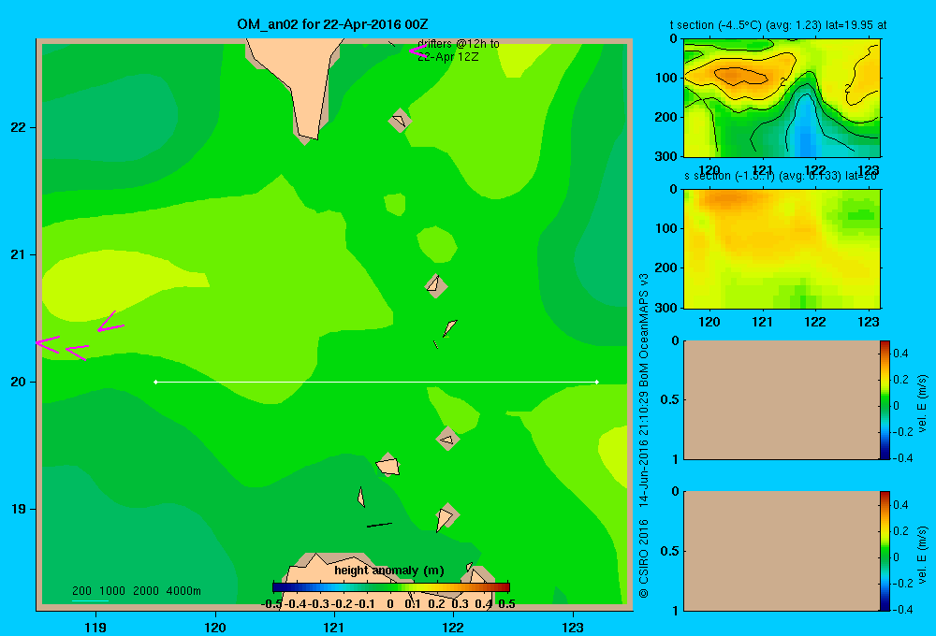
Task: Click the CSIRO 2016 BoM OceanMAPS copyright text
Action: tap(644, 436)
